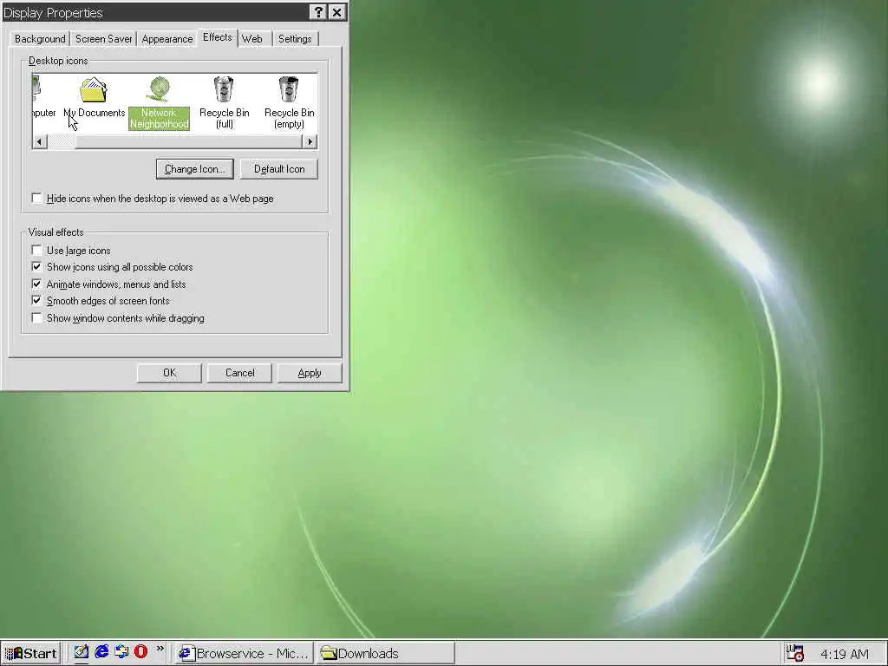Switch to the Web tab

pos(252,39)
